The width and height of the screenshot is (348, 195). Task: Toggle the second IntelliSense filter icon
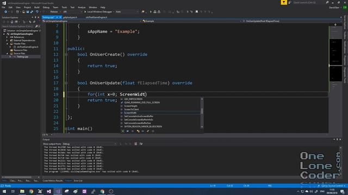(x=128, y=131)
